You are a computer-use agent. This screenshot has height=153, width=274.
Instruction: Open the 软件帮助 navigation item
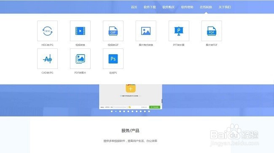coord(187,7)
